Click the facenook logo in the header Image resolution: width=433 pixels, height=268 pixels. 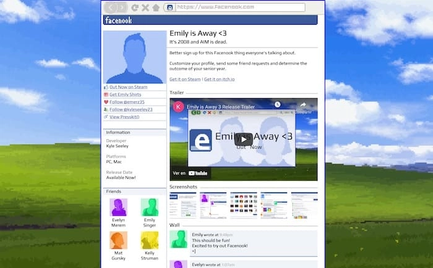[x=119, y=20]
